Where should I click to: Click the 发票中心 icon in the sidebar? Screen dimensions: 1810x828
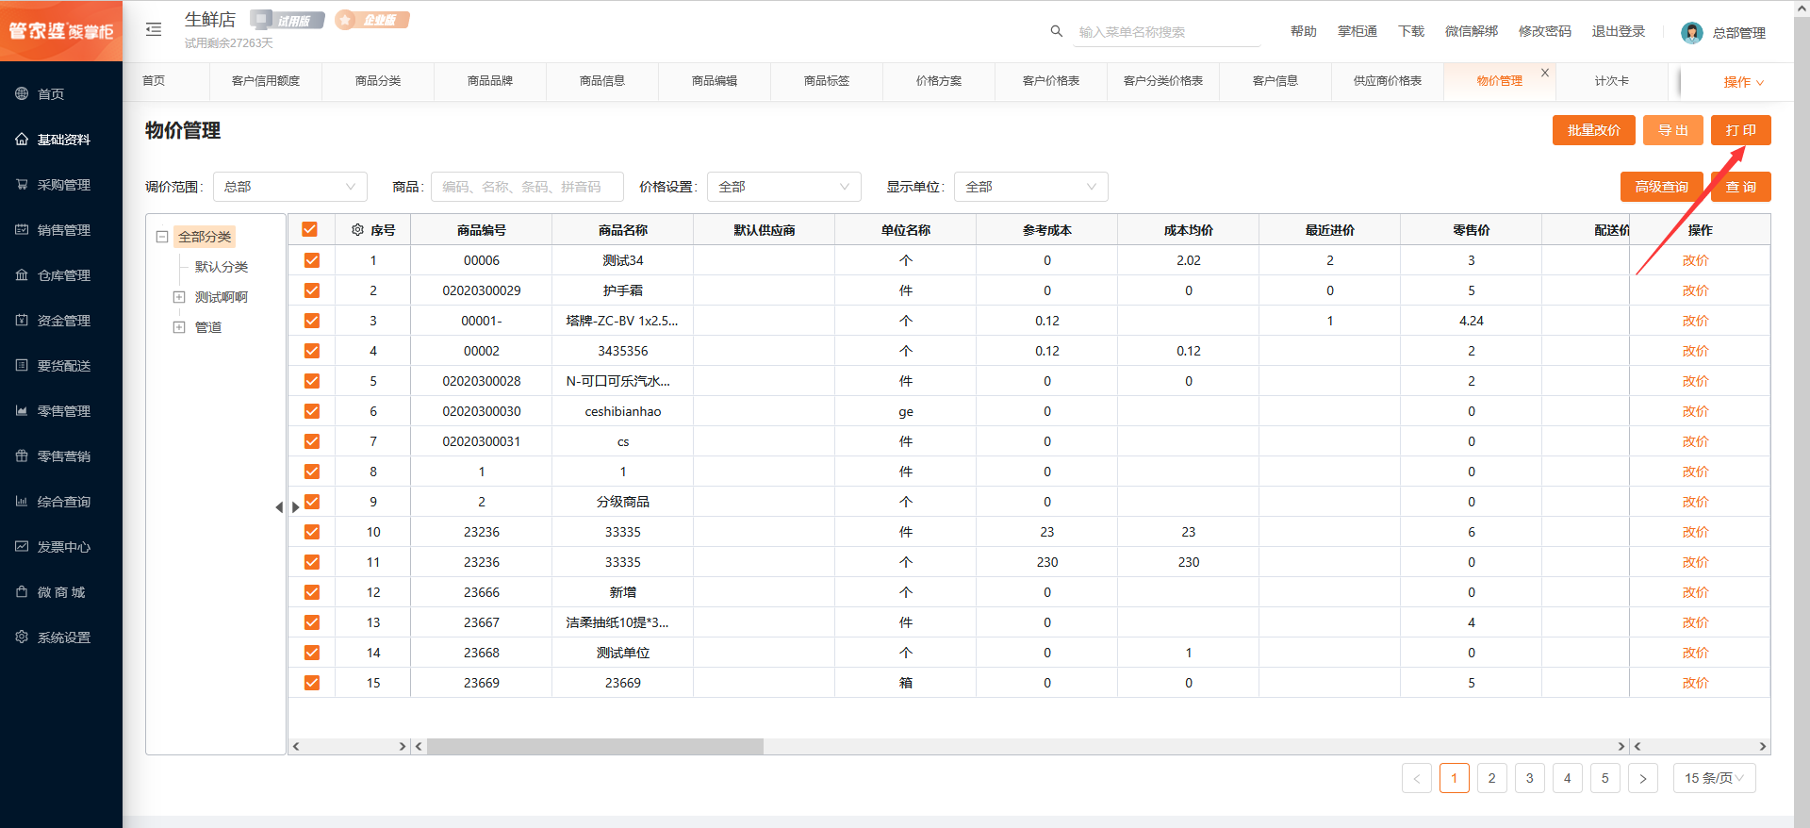22,546
